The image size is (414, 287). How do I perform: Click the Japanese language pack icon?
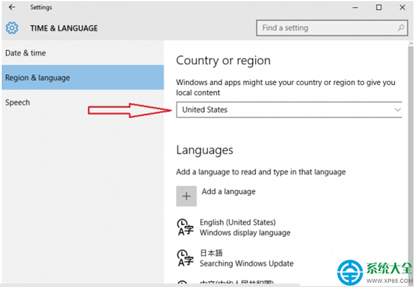click(185, 258)
